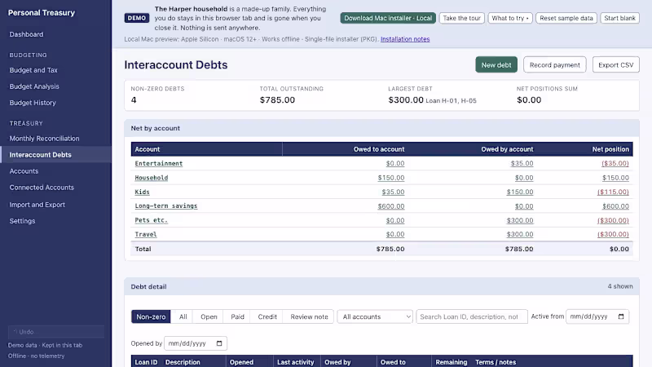652x367 pixels.
Task: Focus the Search Loan ID field
Action: coord(472,316)
